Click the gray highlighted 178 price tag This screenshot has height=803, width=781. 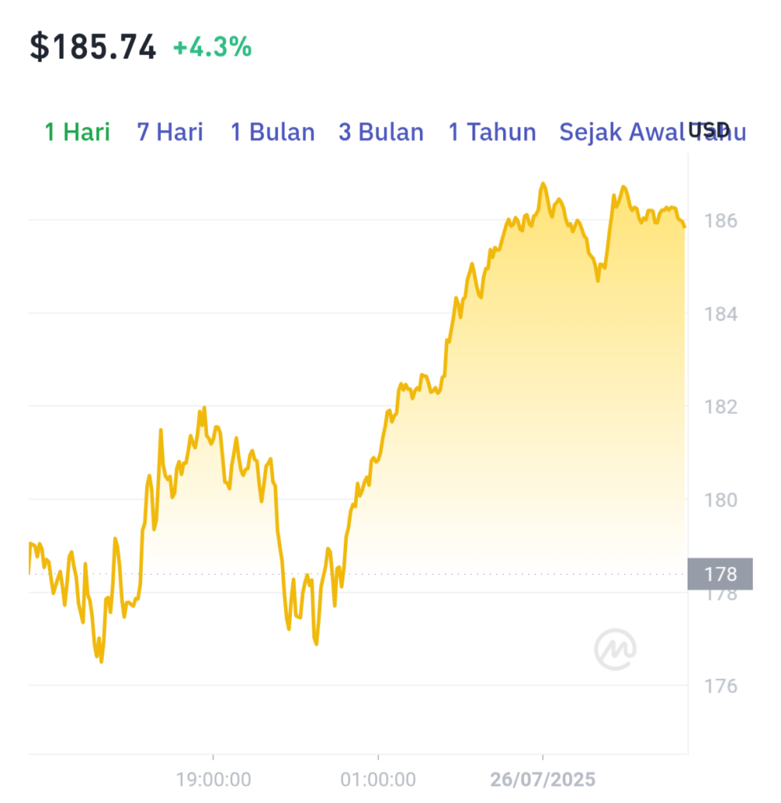(720, 574)
